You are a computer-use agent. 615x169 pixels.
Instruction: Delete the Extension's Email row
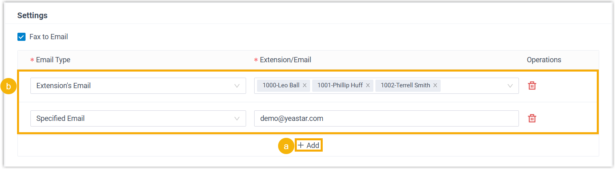(x=532, y=86)
